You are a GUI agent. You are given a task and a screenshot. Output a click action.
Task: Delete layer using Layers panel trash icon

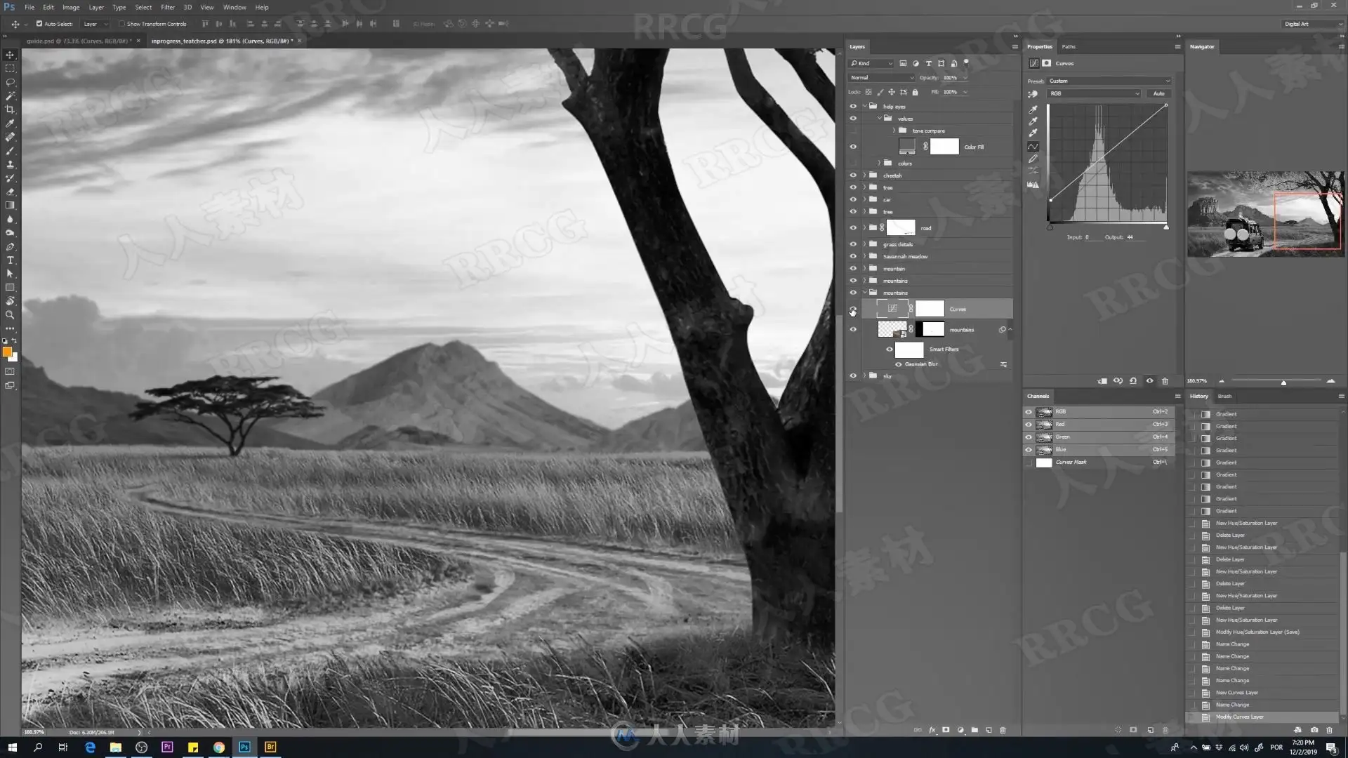pyautogui.click(x=1003, y=730)
